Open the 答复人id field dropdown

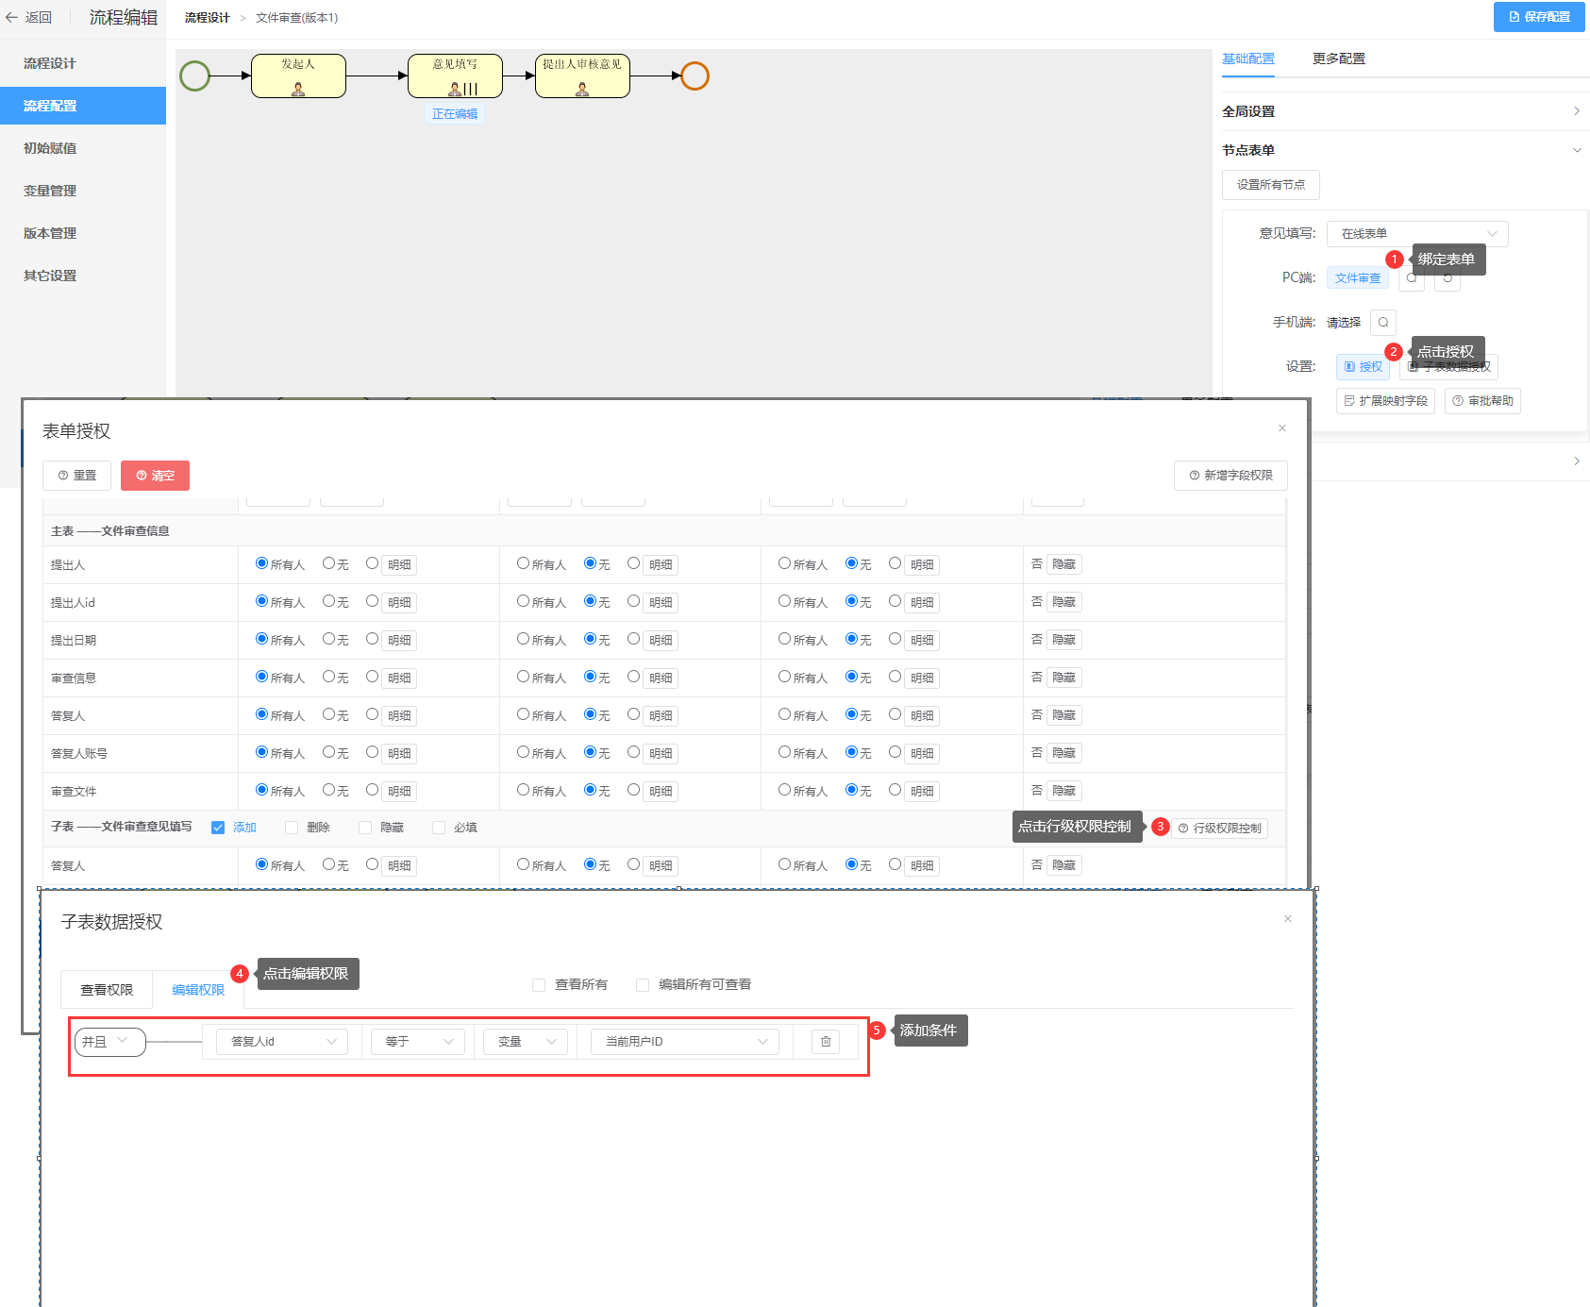click(282, 1042)
